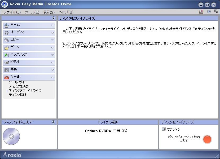This screenshot has width=220, height=159.
Task: Open the ツール(T) menu
Action: click(32, 12)
